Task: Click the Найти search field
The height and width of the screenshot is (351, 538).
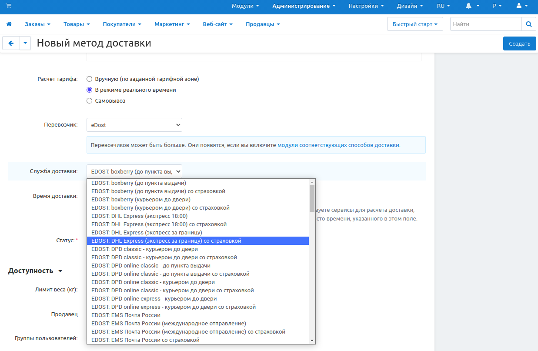Action: pos(485,24)
